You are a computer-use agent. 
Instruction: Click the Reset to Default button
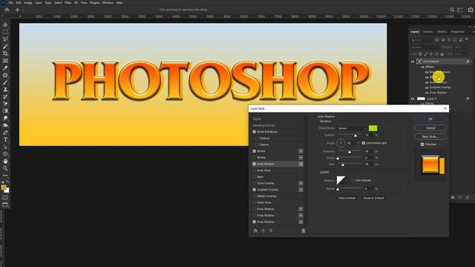[x=373, y=198]
